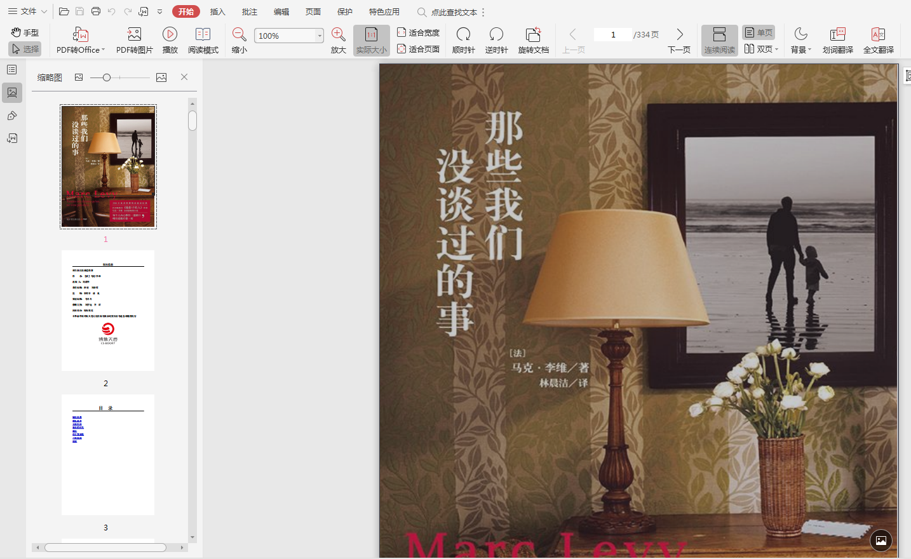This screenshot has width=911, height=559.
Task: Select single page layout (单页)
Action: pos(759,32)
